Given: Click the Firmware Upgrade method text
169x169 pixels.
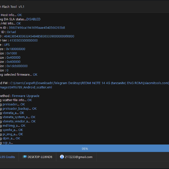Looking at the screenshot, I should (26, 96).
